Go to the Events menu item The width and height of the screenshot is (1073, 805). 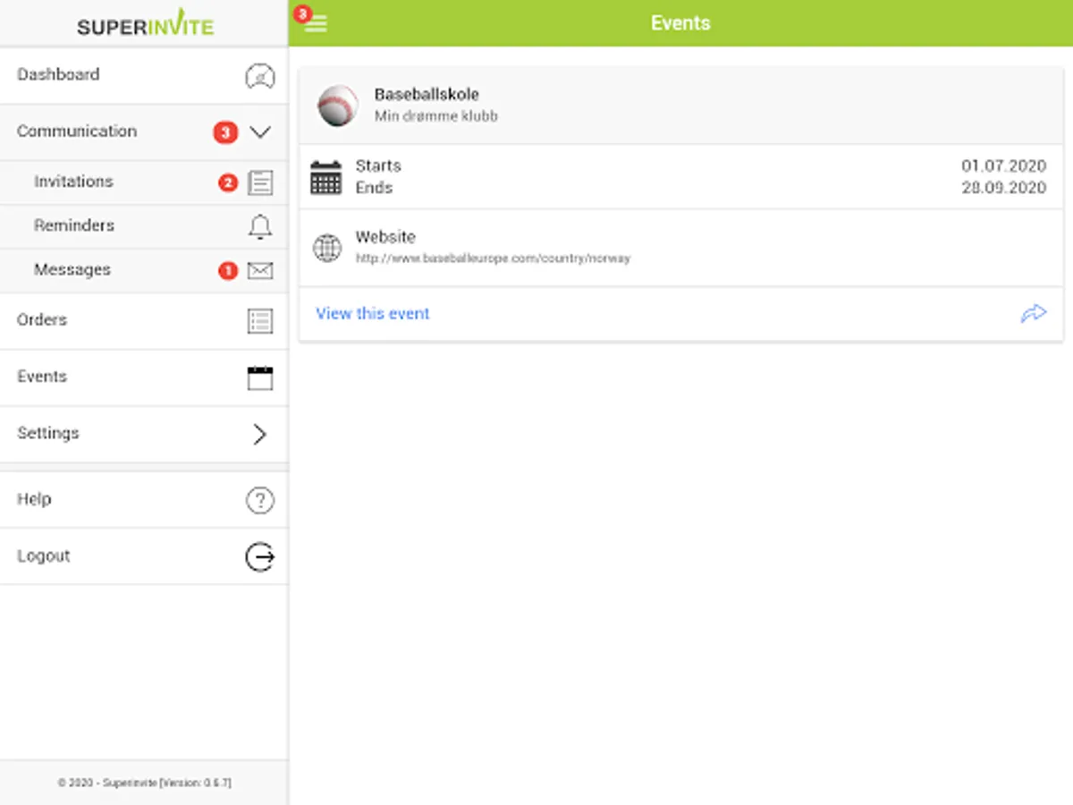point(144,377)
